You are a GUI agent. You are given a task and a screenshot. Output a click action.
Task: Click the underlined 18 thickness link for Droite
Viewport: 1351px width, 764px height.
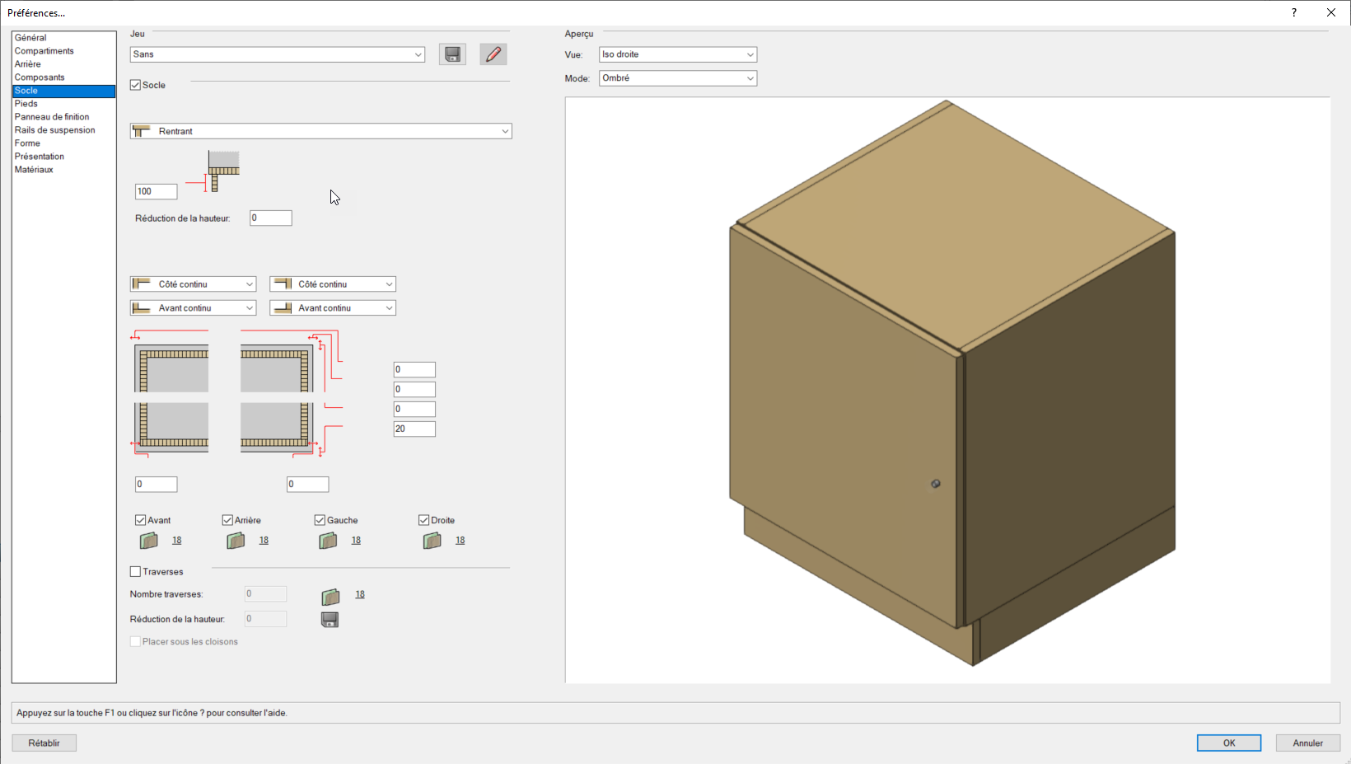click(x=460, y=540)
